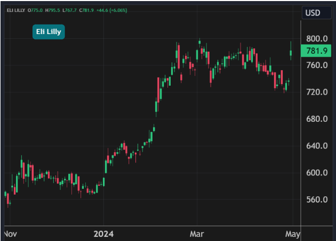
Task: Click the open value O775.0
Action: tap(35, 10)
